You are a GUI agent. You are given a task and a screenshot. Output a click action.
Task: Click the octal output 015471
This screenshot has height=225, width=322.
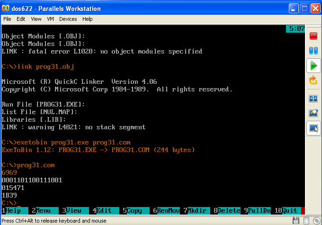[x=13, y=188]
